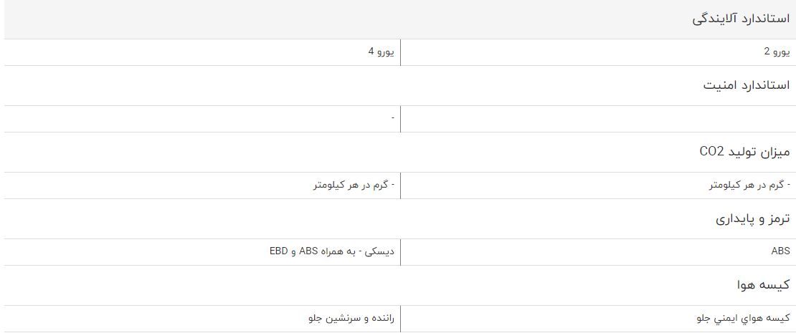Select the 'ترمز و پایداری' section header
This screenshot has height=333, width=796.
[x=753, y=219]
